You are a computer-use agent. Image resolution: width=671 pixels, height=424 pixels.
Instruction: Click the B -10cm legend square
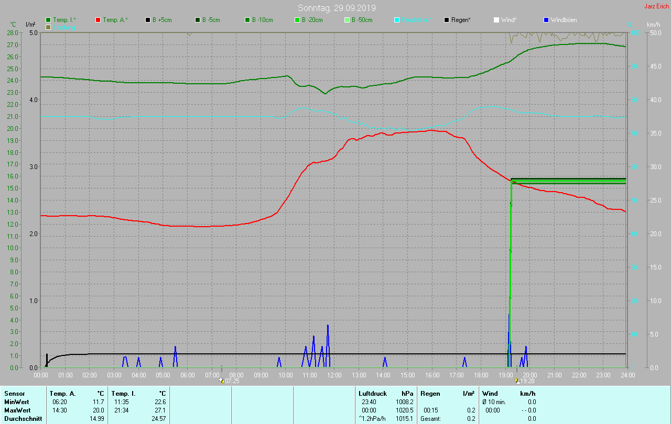(247, 20)
